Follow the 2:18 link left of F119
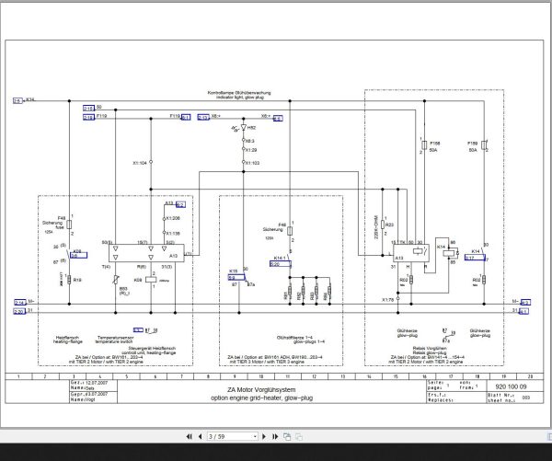 88,117
